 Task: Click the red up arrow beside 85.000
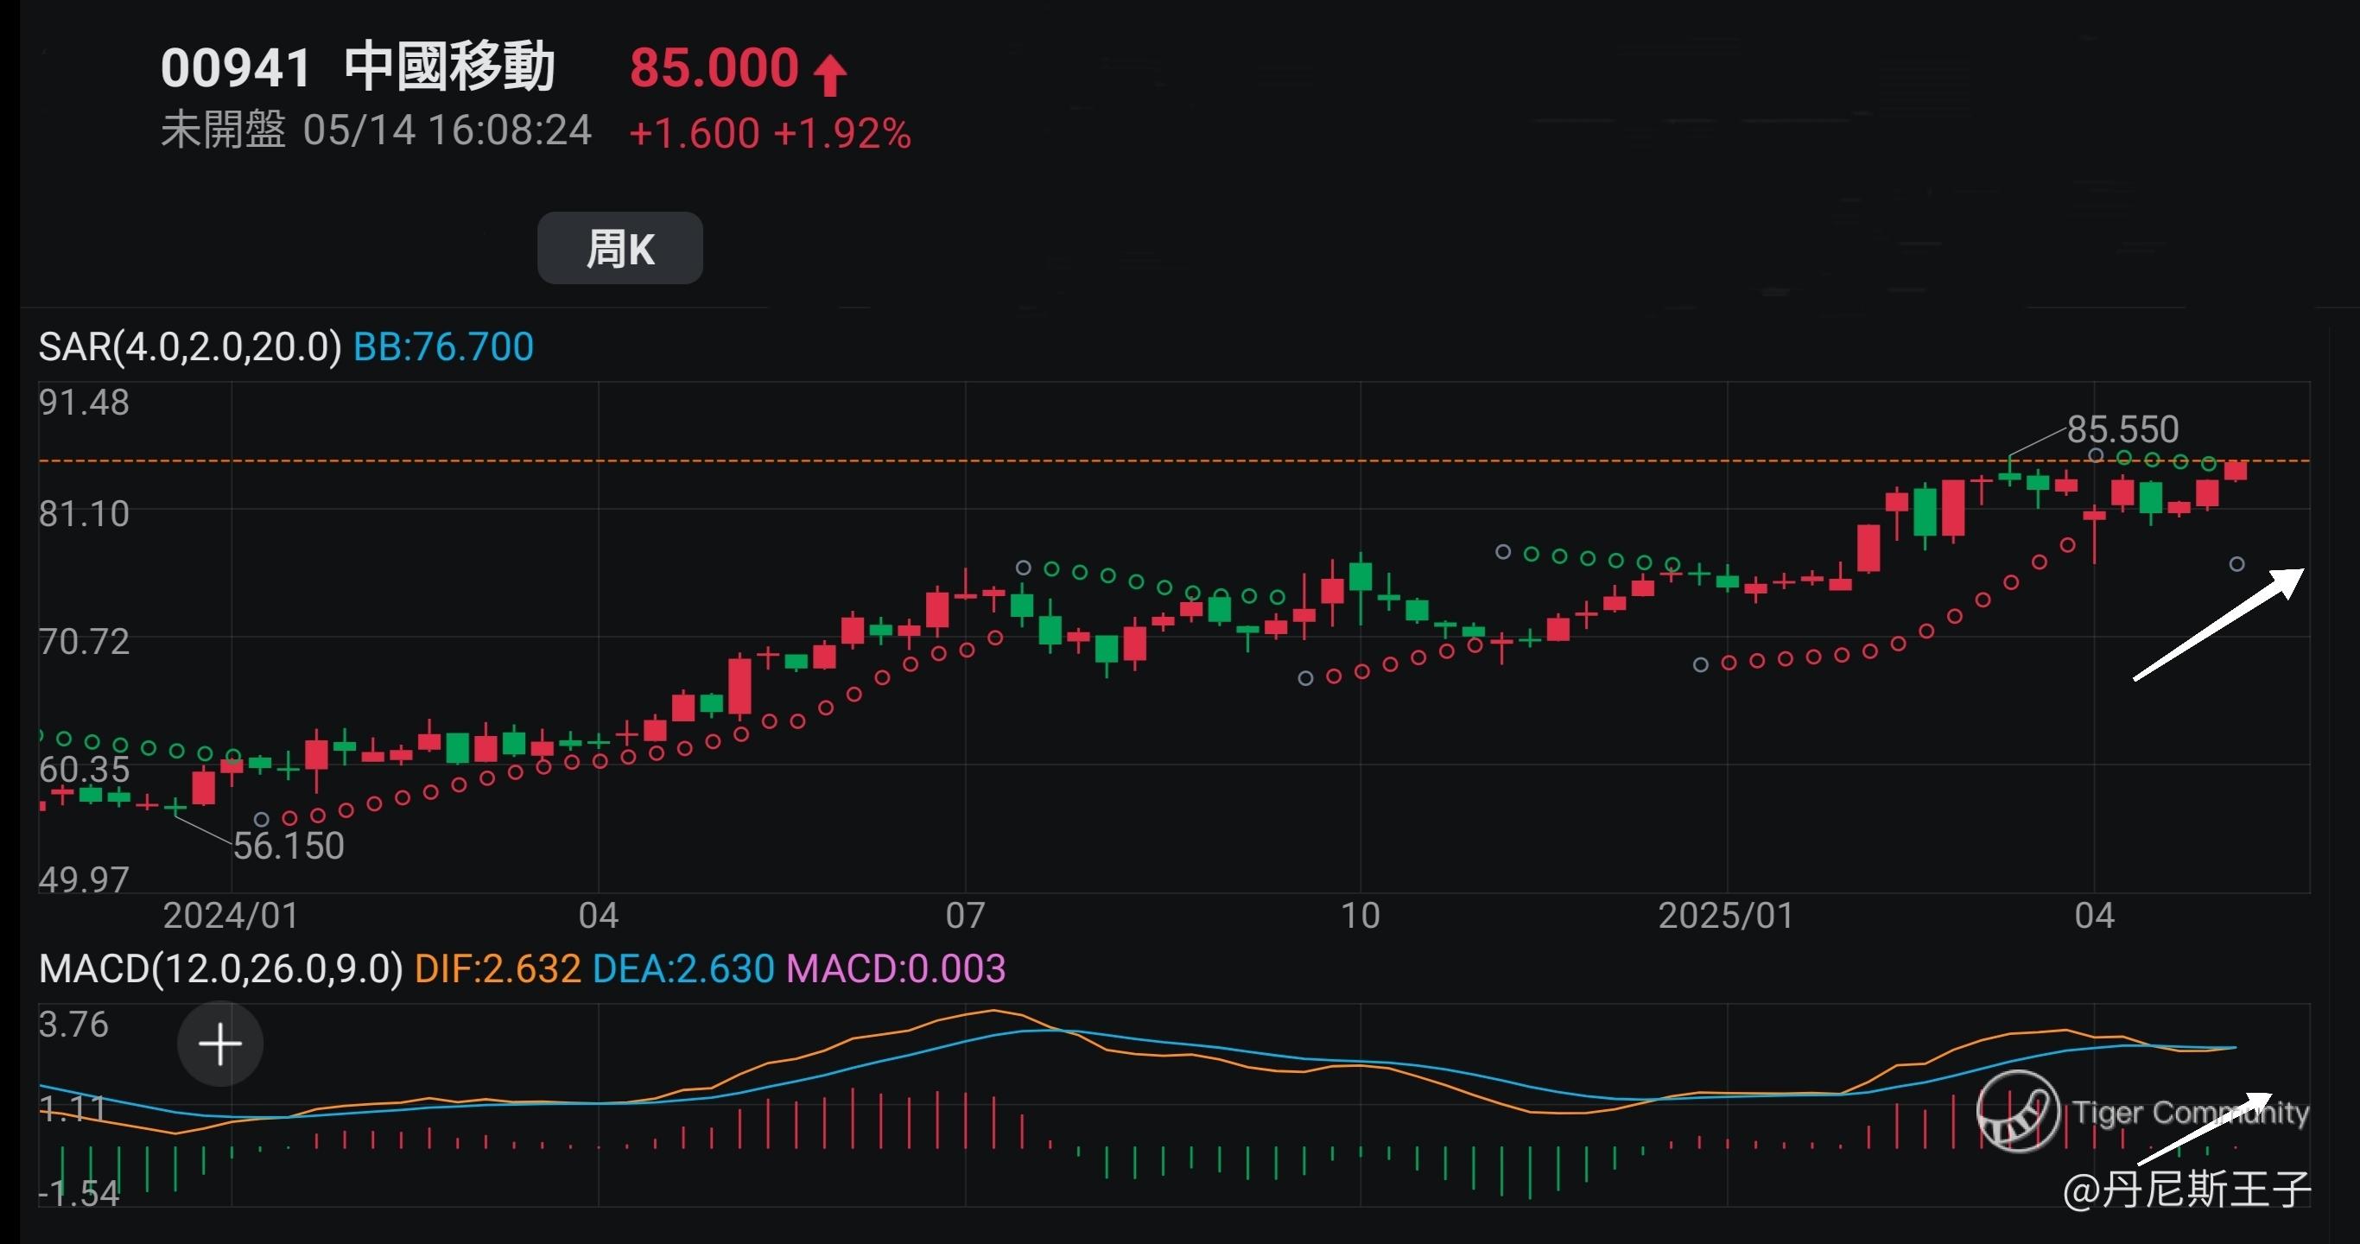point(830,75)
